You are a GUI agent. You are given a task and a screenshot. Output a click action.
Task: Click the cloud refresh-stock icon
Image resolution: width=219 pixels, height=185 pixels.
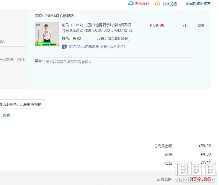pos(131,3)
